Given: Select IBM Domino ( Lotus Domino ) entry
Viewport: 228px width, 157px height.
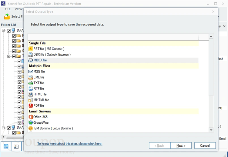Looking at the screenshot, I should [x=53, y=128].
